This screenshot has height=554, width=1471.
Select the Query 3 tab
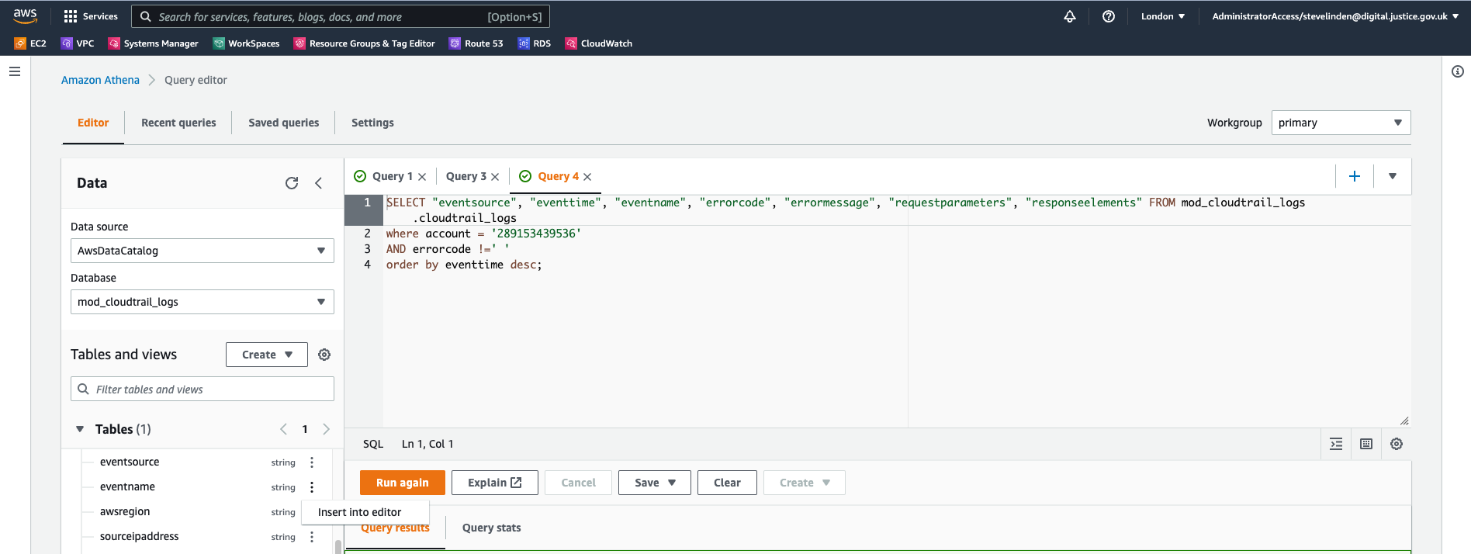point(466,176)
